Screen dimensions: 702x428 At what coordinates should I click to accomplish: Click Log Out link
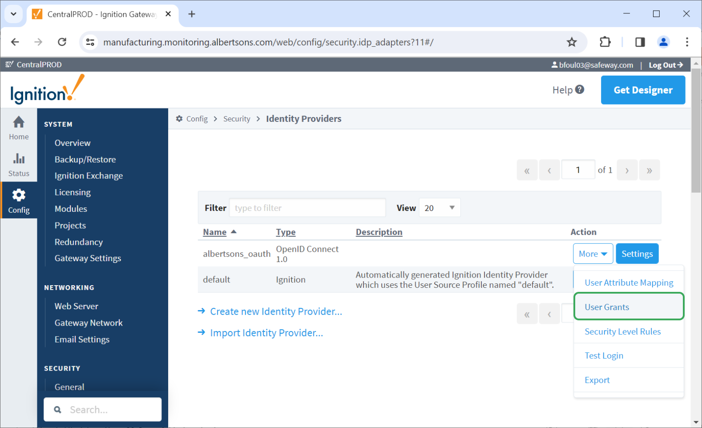coord(666,65)
